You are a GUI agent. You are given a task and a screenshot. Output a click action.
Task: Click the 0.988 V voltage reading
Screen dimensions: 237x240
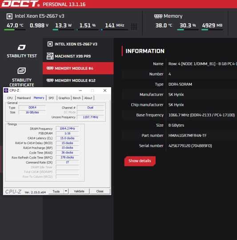[39, 25]
